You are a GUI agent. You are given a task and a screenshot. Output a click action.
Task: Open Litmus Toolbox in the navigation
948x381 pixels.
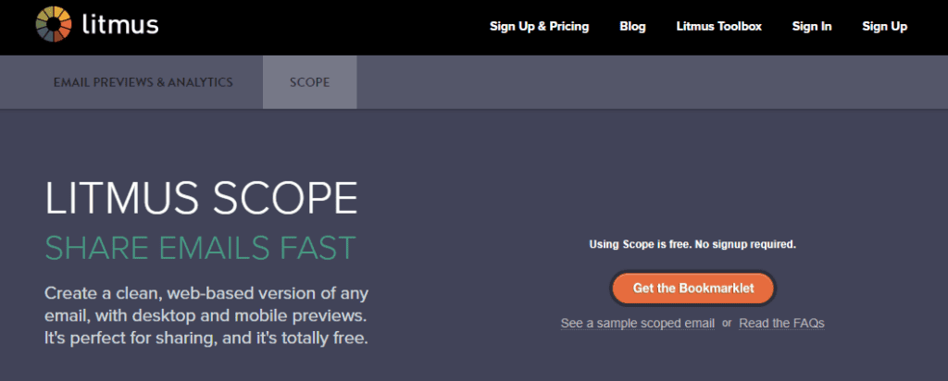click(718, 27)
